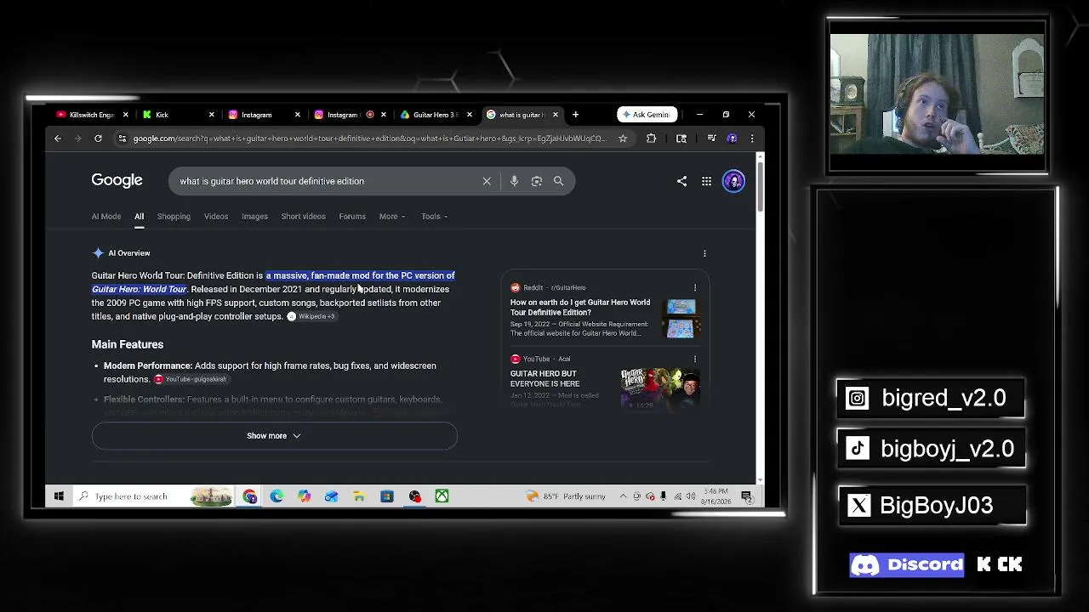This screenshot has width=1089, height=612.
Task: Expand the More search filters dropdown
Action: (391, 217)
